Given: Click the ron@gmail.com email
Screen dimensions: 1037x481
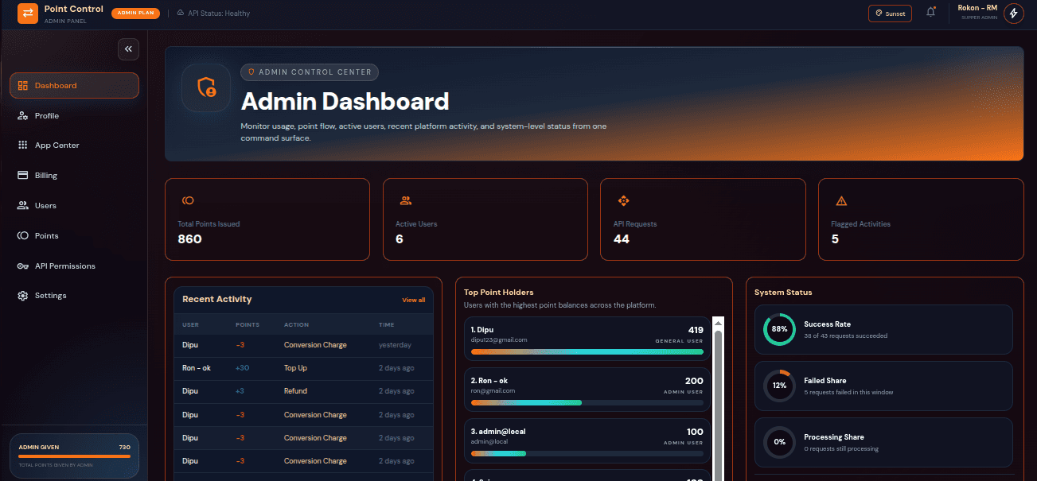Looking at the screenshot, I should click(x=493, y=391).
